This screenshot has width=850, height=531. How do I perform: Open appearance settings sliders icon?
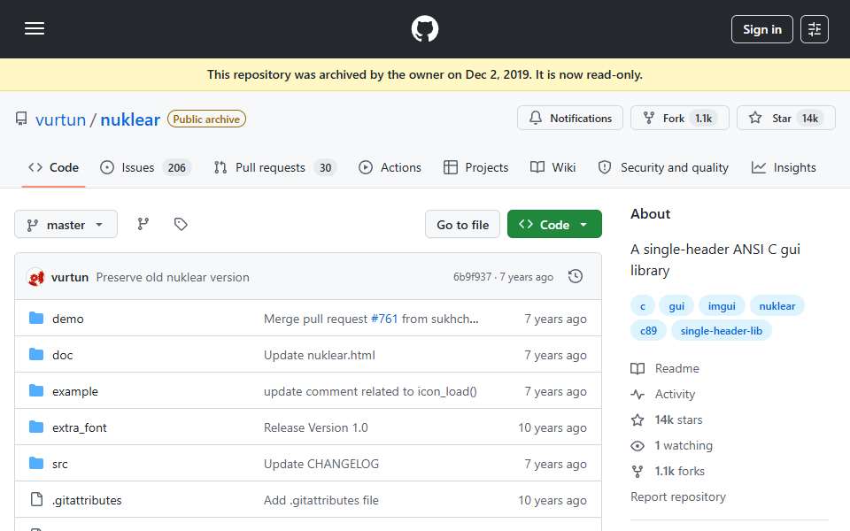[815, 29]
